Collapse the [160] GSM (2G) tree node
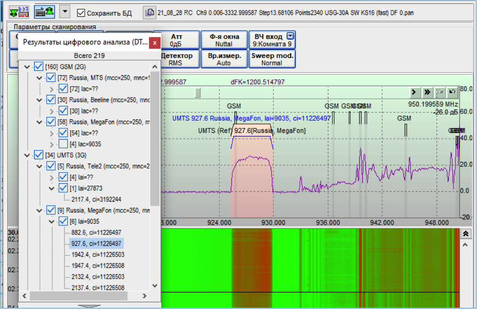477x309 pixels. (27, 67)
